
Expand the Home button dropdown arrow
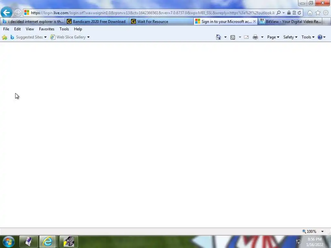[225, 37]
